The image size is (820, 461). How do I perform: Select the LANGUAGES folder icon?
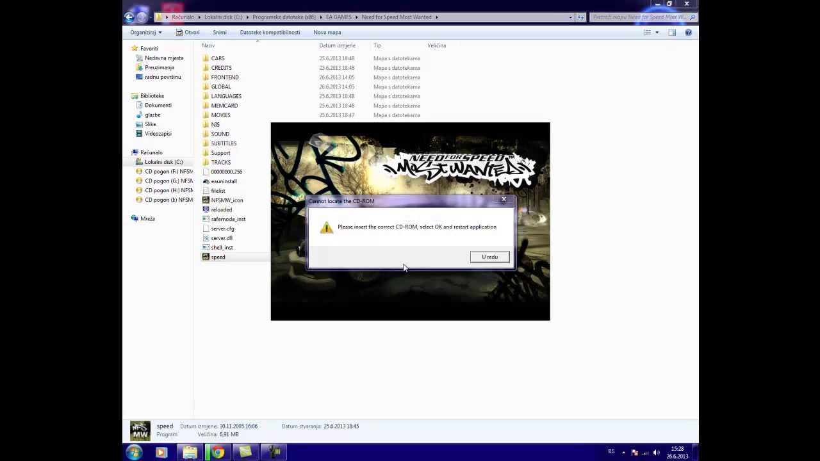206,96
